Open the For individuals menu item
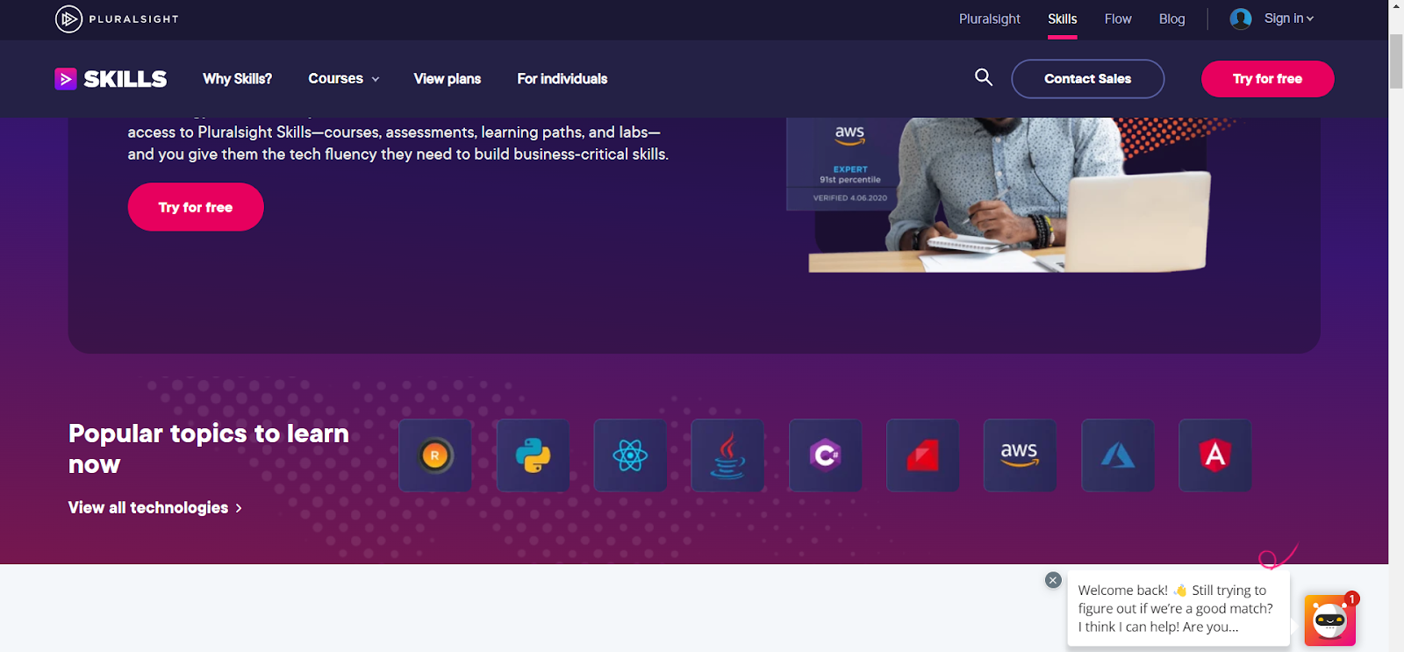Viewport: 1404px width, 652px height. tap(562, 79)
